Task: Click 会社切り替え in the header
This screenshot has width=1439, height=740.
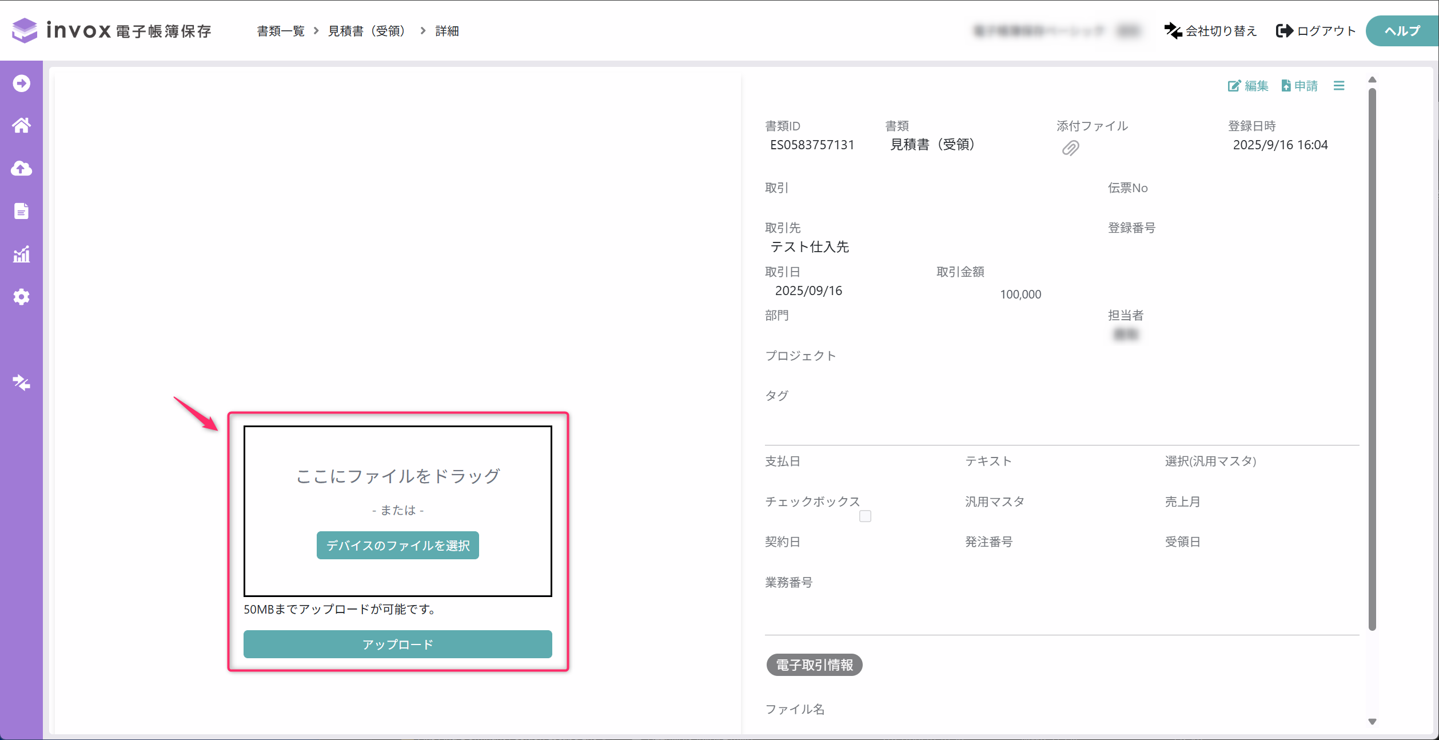Action: (1211, 31)
